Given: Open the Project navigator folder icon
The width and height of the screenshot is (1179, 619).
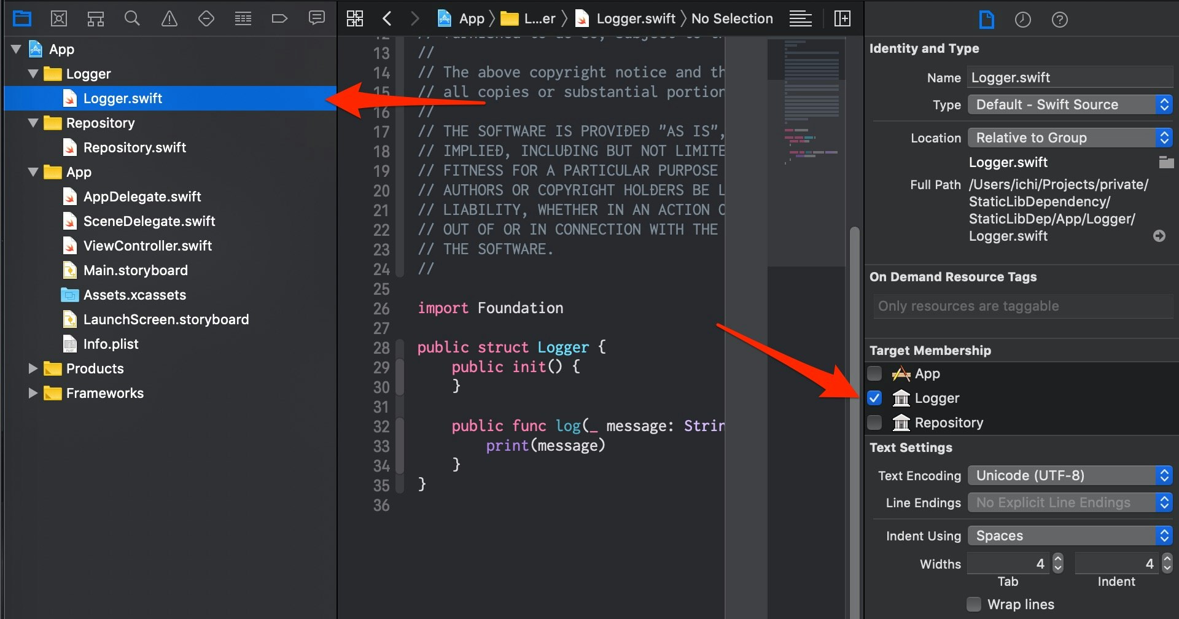Looking at the screenshot, I should tap(22, 18).
